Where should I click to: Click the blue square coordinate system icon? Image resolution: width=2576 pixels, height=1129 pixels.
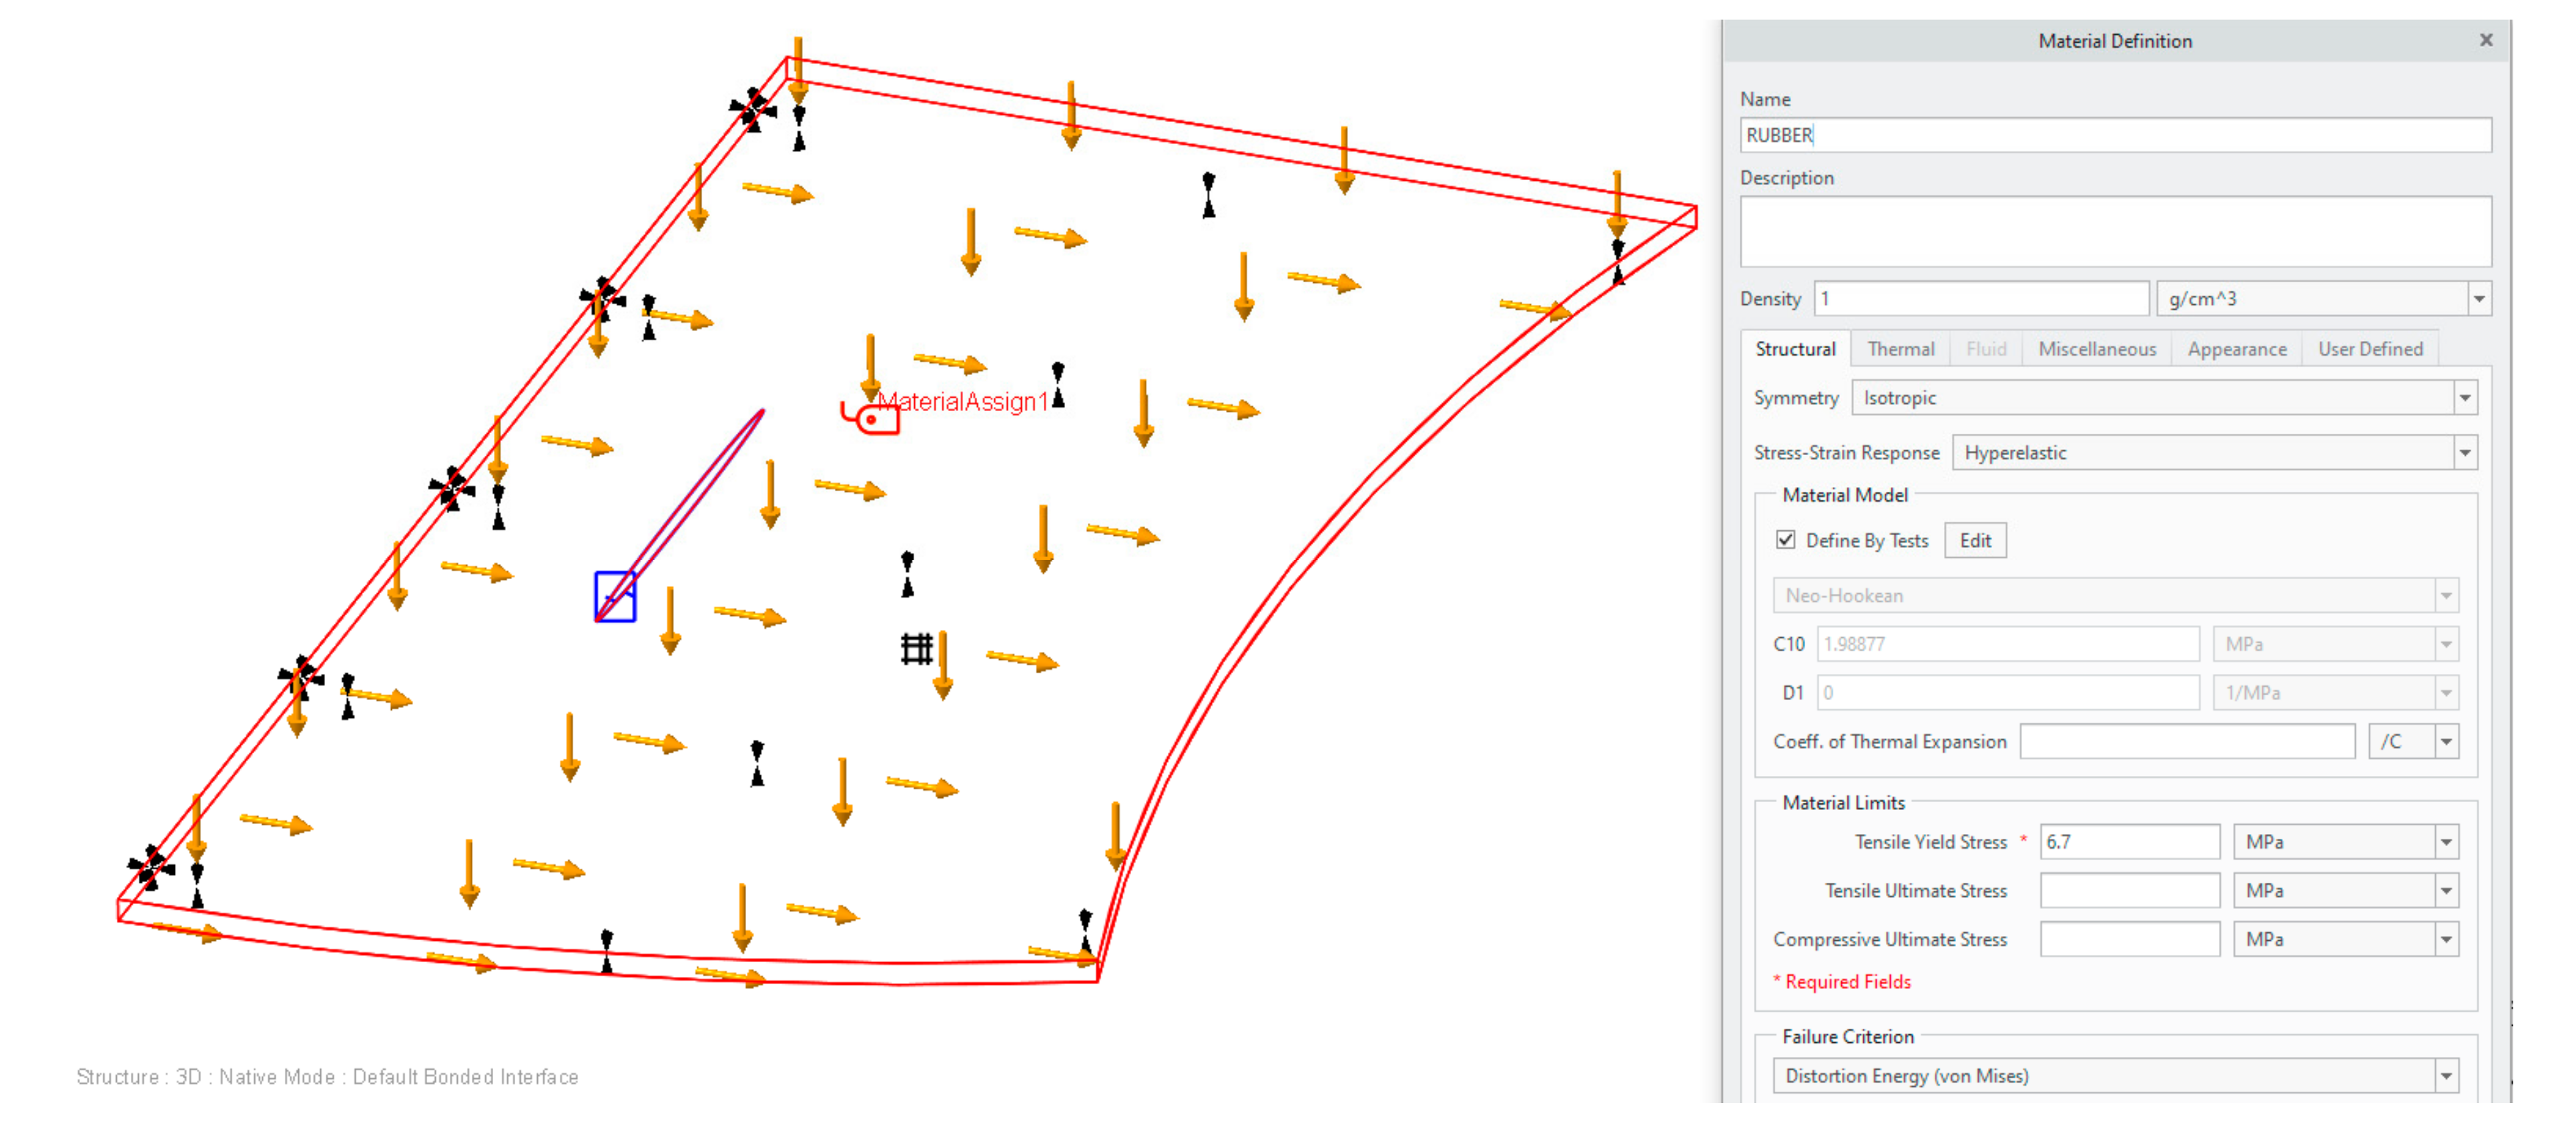click(615, 596)
